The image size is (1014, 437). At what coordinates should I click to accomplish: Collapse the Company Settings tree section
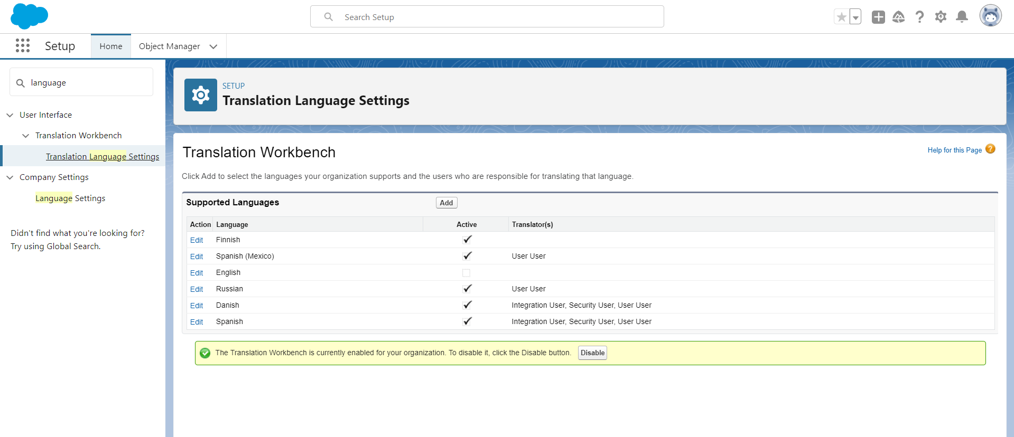[10, 177]
